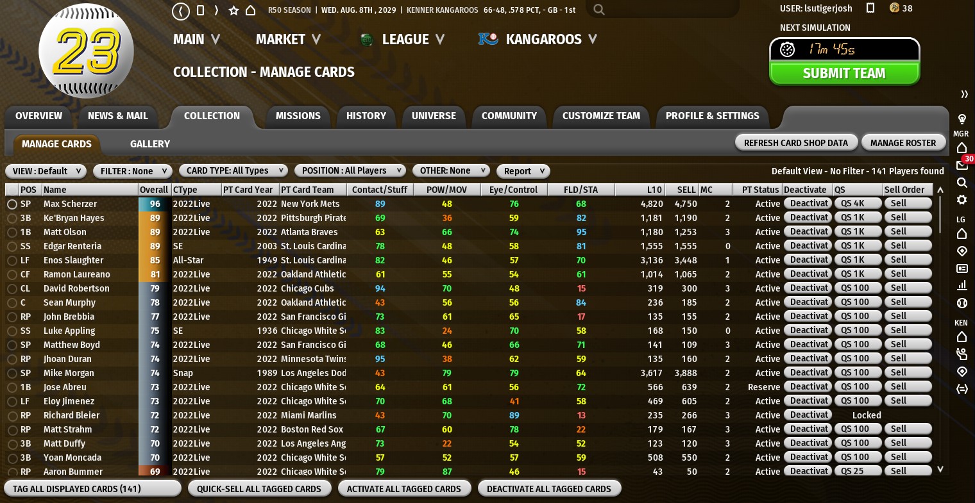Viewport: 975px width, 503px height.
Task: Switch to the OVERVIEW tab
Action: (x=39, y=116)
